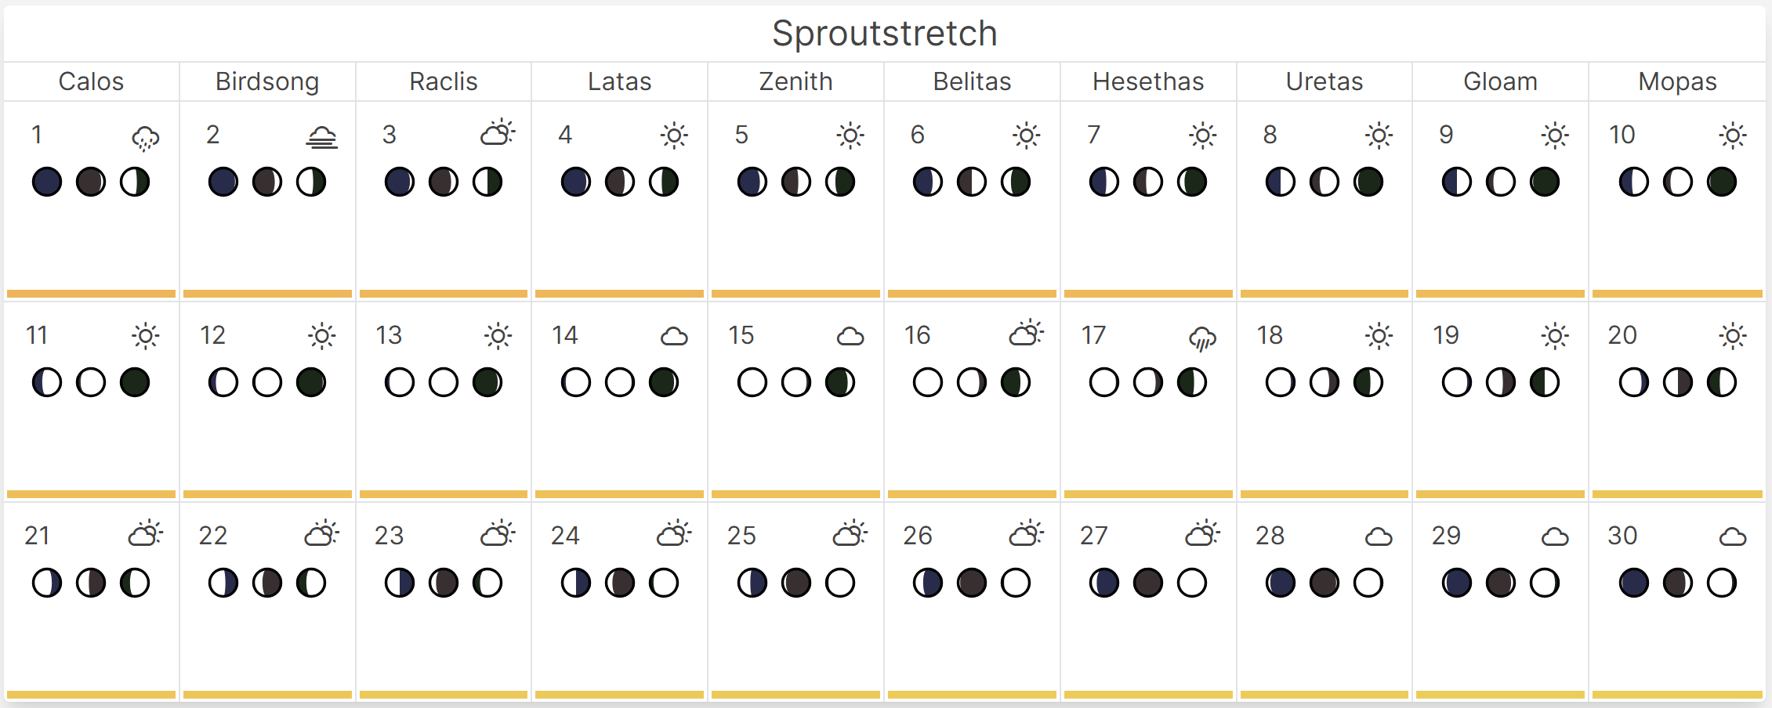This screenshot has width=1772, height=708.
Task: Click the heavy rain icon on day 17
Action: [1202, 338]
